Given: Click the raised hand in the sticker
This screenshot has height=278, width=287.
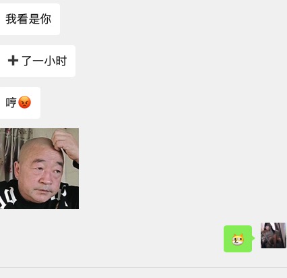Looking at the screenshot, I should click(65, 144).
